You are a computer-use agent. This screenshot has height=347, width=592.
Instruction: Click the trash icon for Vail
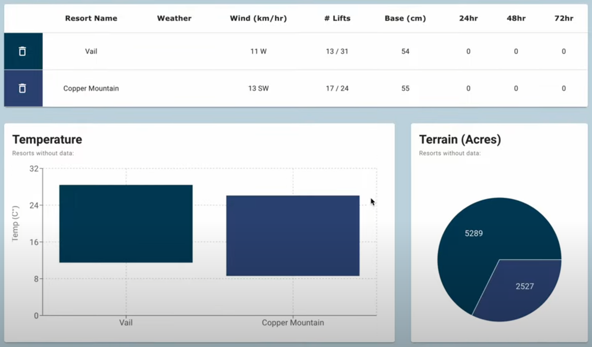(22, 51)
